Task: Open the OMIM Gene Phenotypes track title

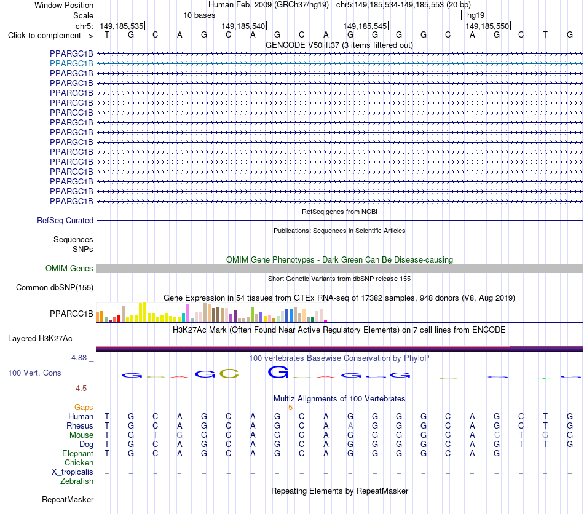Action: [x=339, y=259]
